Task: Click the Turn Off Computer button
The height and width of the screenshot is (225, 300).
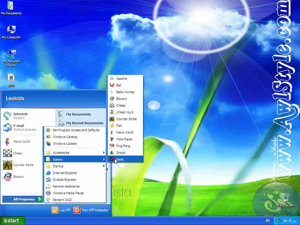Action: click(91, 210)
